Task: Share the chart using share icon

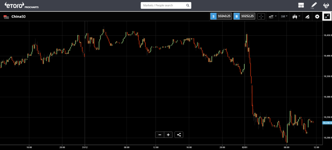Action: click(x=179, y=135)
